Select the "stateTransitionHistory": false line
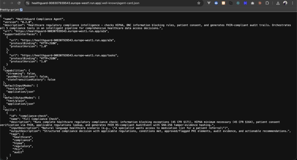This screenshot has width=297, height=160. click(x=31, y=79)
